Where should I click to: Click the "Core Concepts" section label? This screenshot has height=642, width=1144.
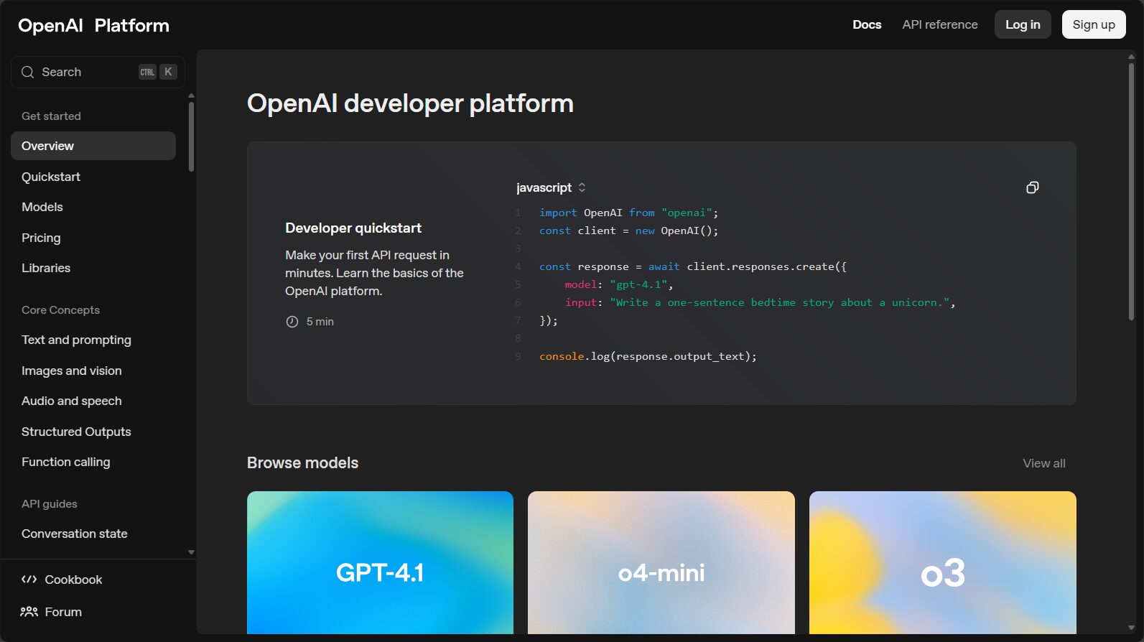(x=60, y=310)
